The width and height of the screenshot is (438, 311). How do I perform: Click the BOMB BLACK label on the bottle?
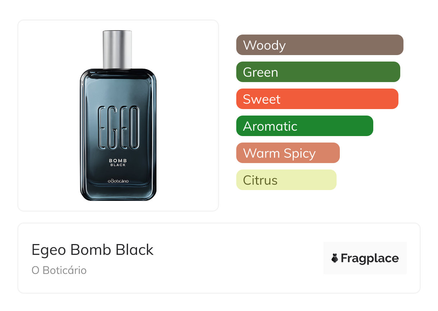click(118, 162)
